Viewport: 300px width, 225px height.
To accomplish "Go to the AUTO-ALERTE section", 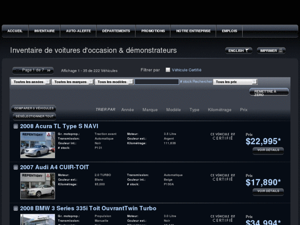I will (x=78, y=31).
